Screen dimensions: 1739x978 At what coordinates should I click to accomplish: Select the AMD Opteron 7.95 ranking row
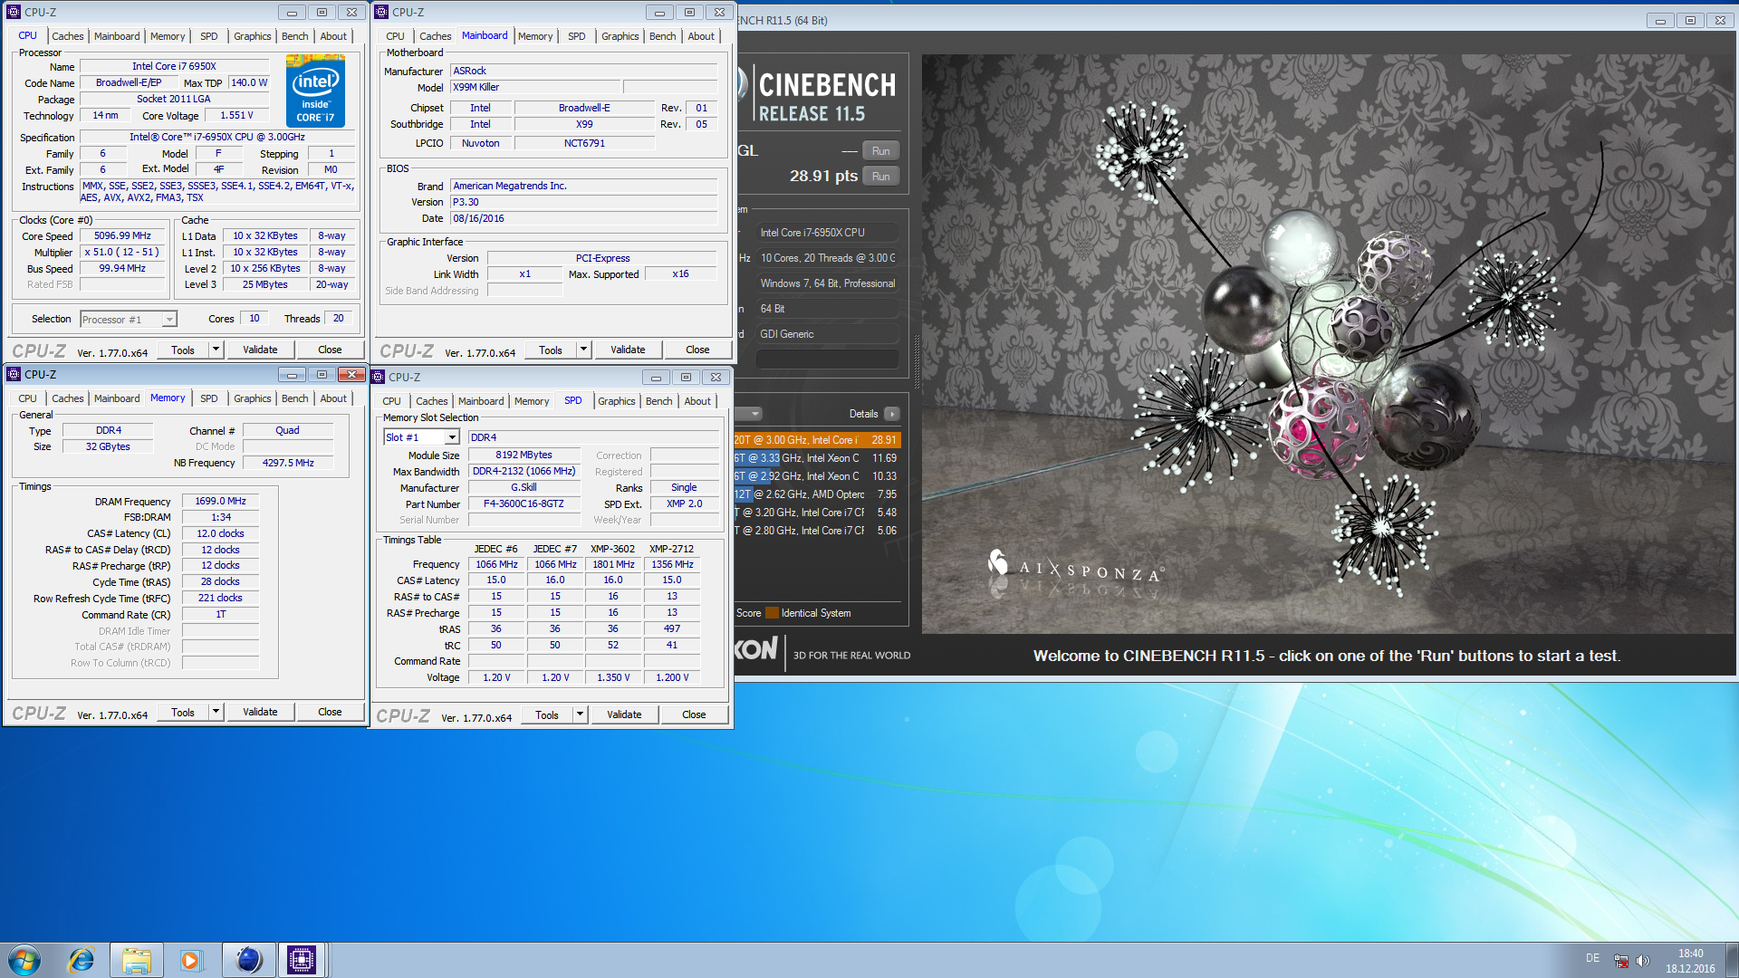click(817, 494)
